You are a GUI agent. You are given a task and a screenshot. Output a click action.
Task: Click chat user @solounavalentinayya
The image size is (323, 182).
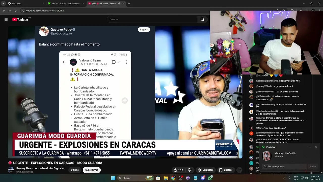(x=267, y=81)
